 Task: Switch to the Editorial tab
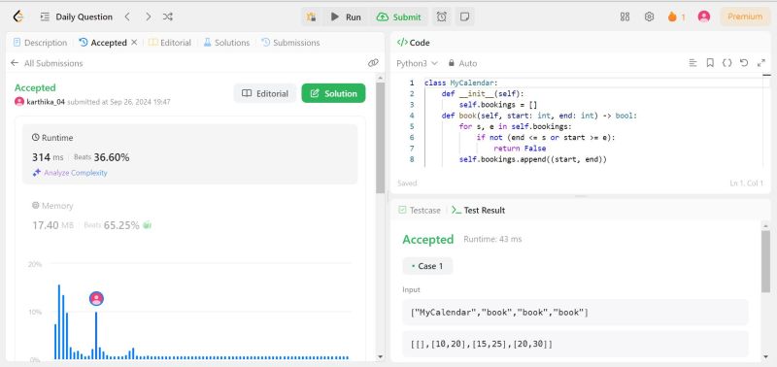(170, 43)
